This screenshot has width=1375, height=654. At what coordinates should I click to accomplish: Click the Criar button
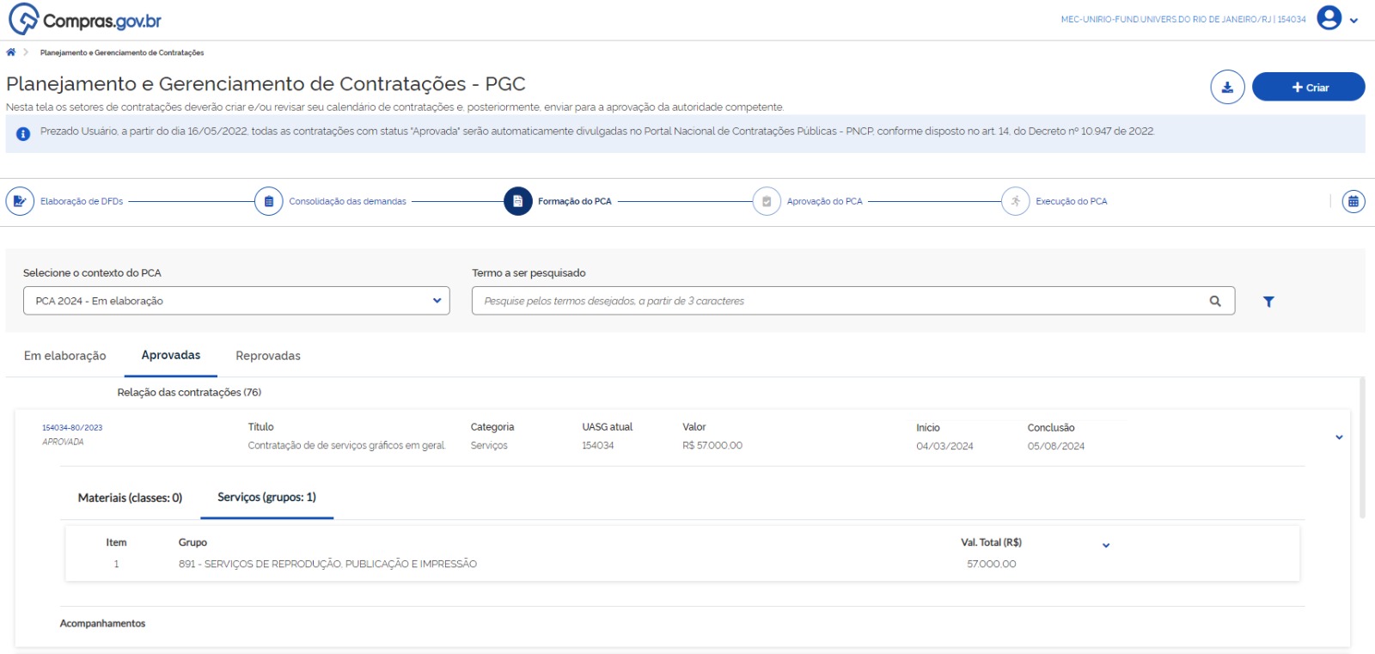(x=1308, y=87)
